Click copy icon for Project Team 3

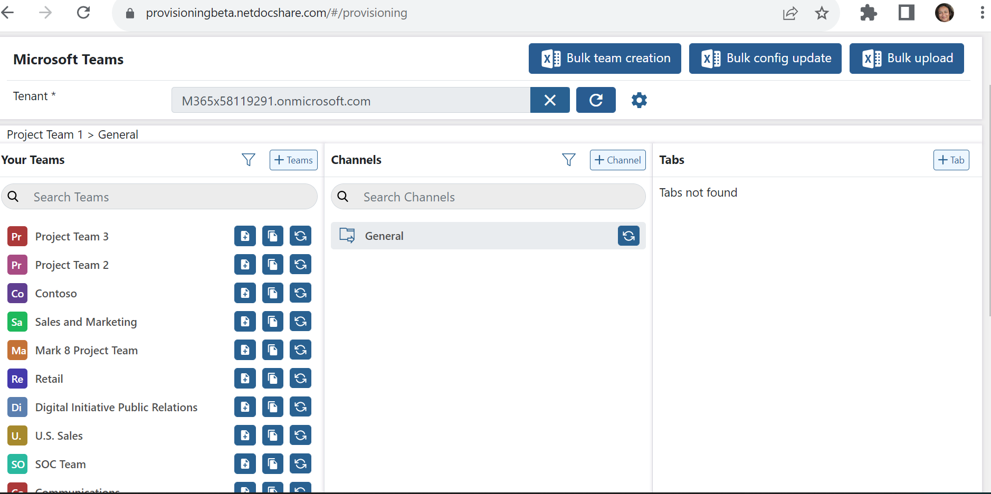273,236
